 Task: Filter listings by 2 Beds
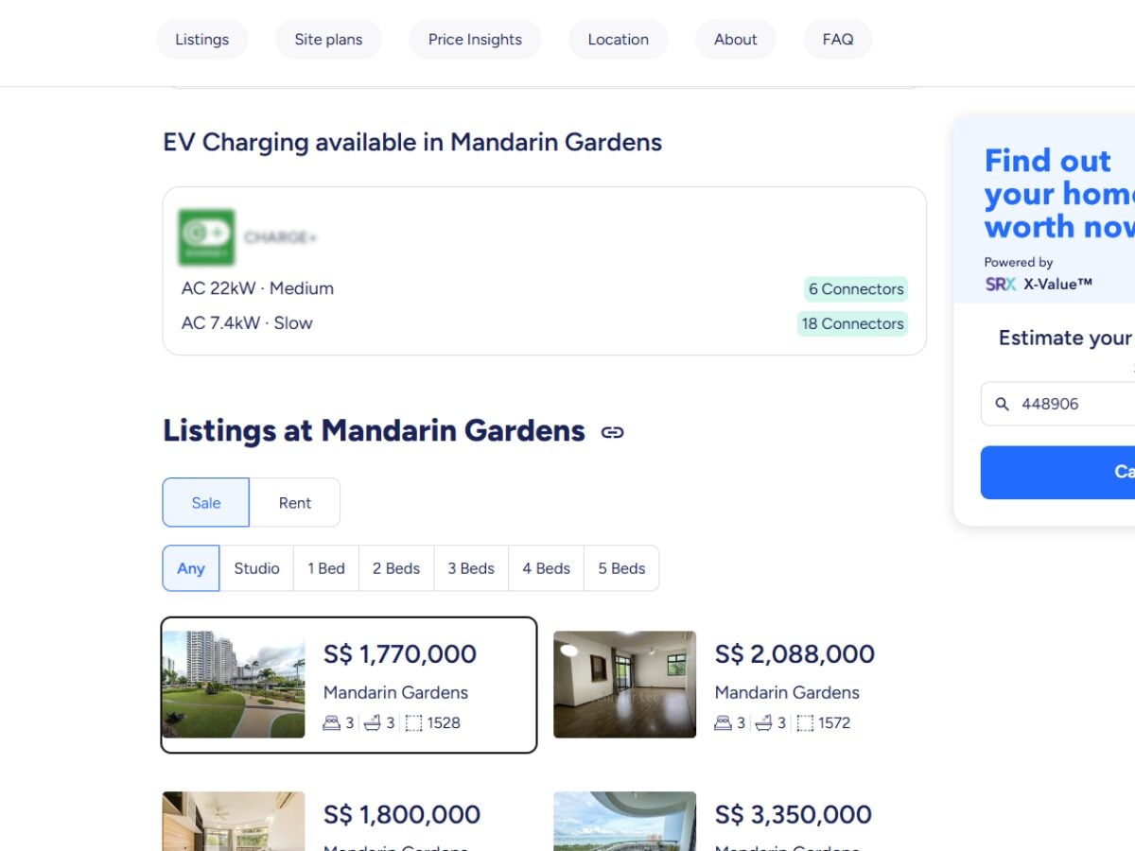(x=396, y=568)
